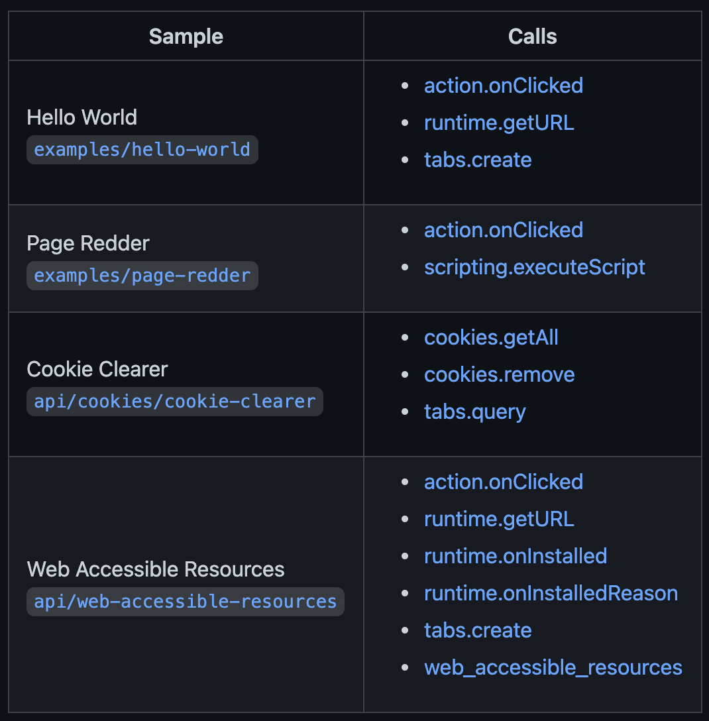The width and height of the screenshot is (709, 721).
Task: Click action.onClicked in the Hello World row
Action: pyautogui.click(x=504, y=85)
